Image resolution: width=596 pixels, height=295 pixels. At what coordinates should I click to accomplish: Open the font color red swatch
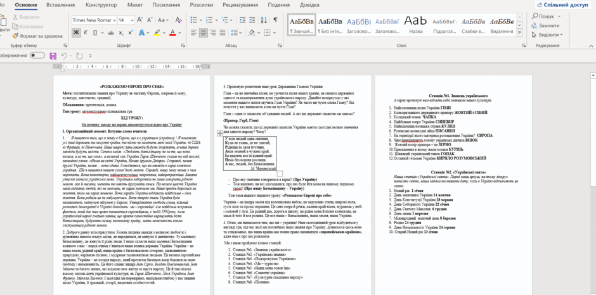(x=172, y=33)
